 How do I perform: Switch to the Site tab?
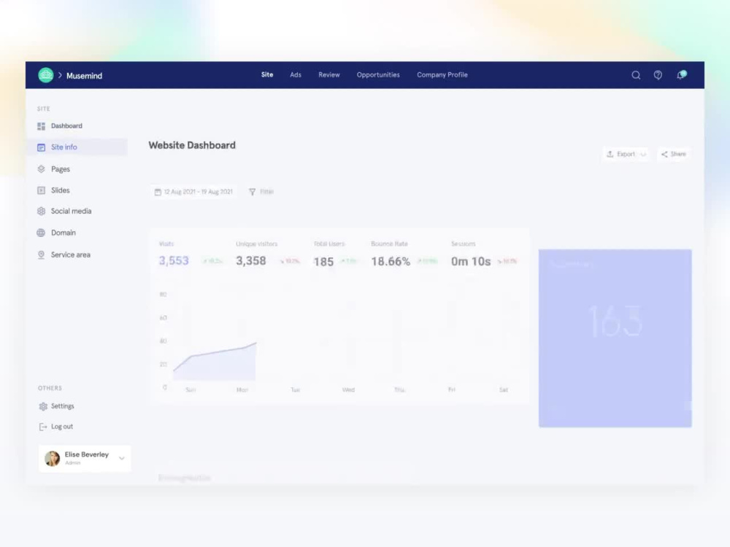tap(267, 74)
